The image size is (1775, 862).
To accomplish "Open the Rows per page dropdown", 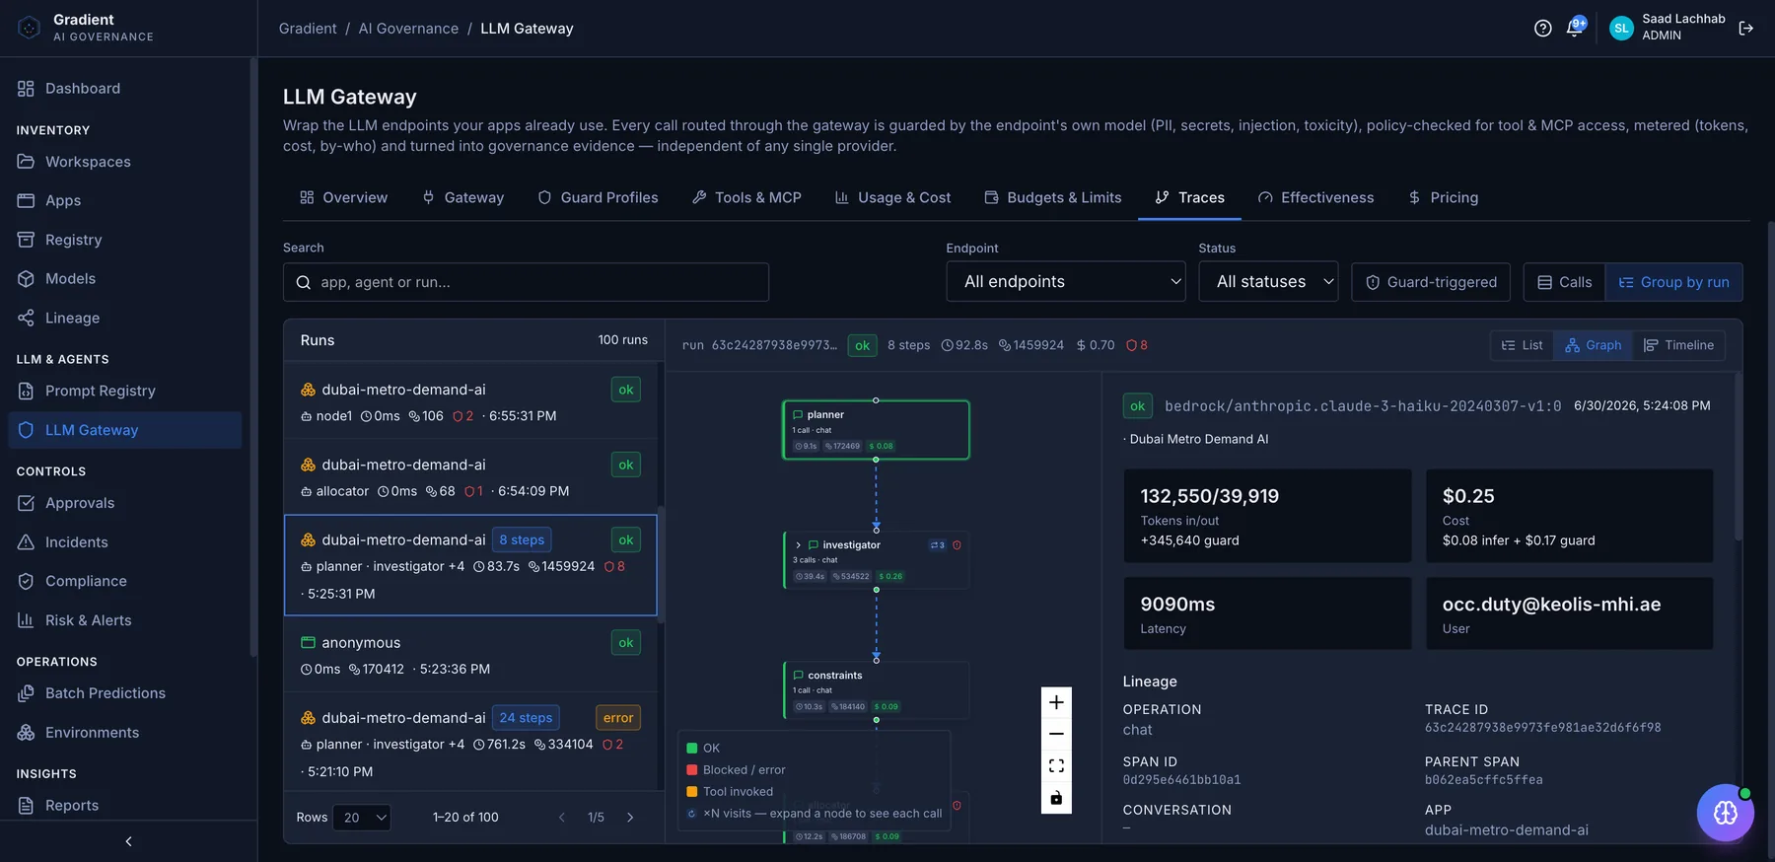I will (x=362, y=817).
